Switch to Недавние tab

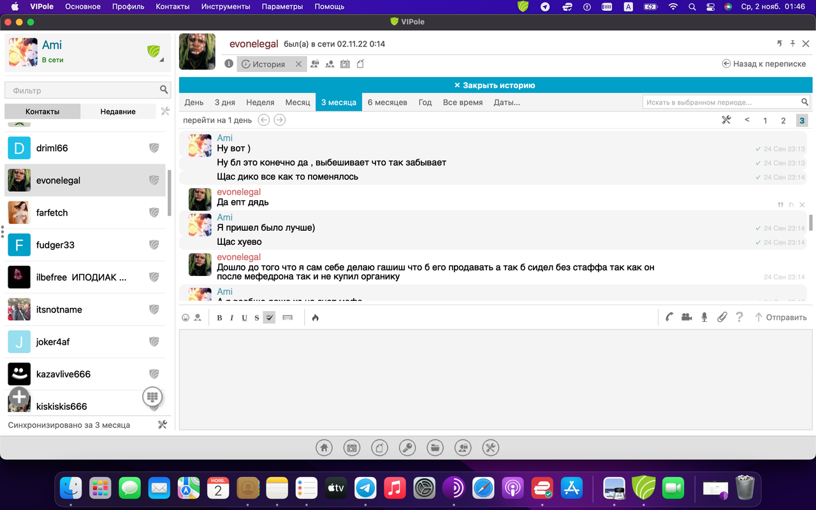118,112
